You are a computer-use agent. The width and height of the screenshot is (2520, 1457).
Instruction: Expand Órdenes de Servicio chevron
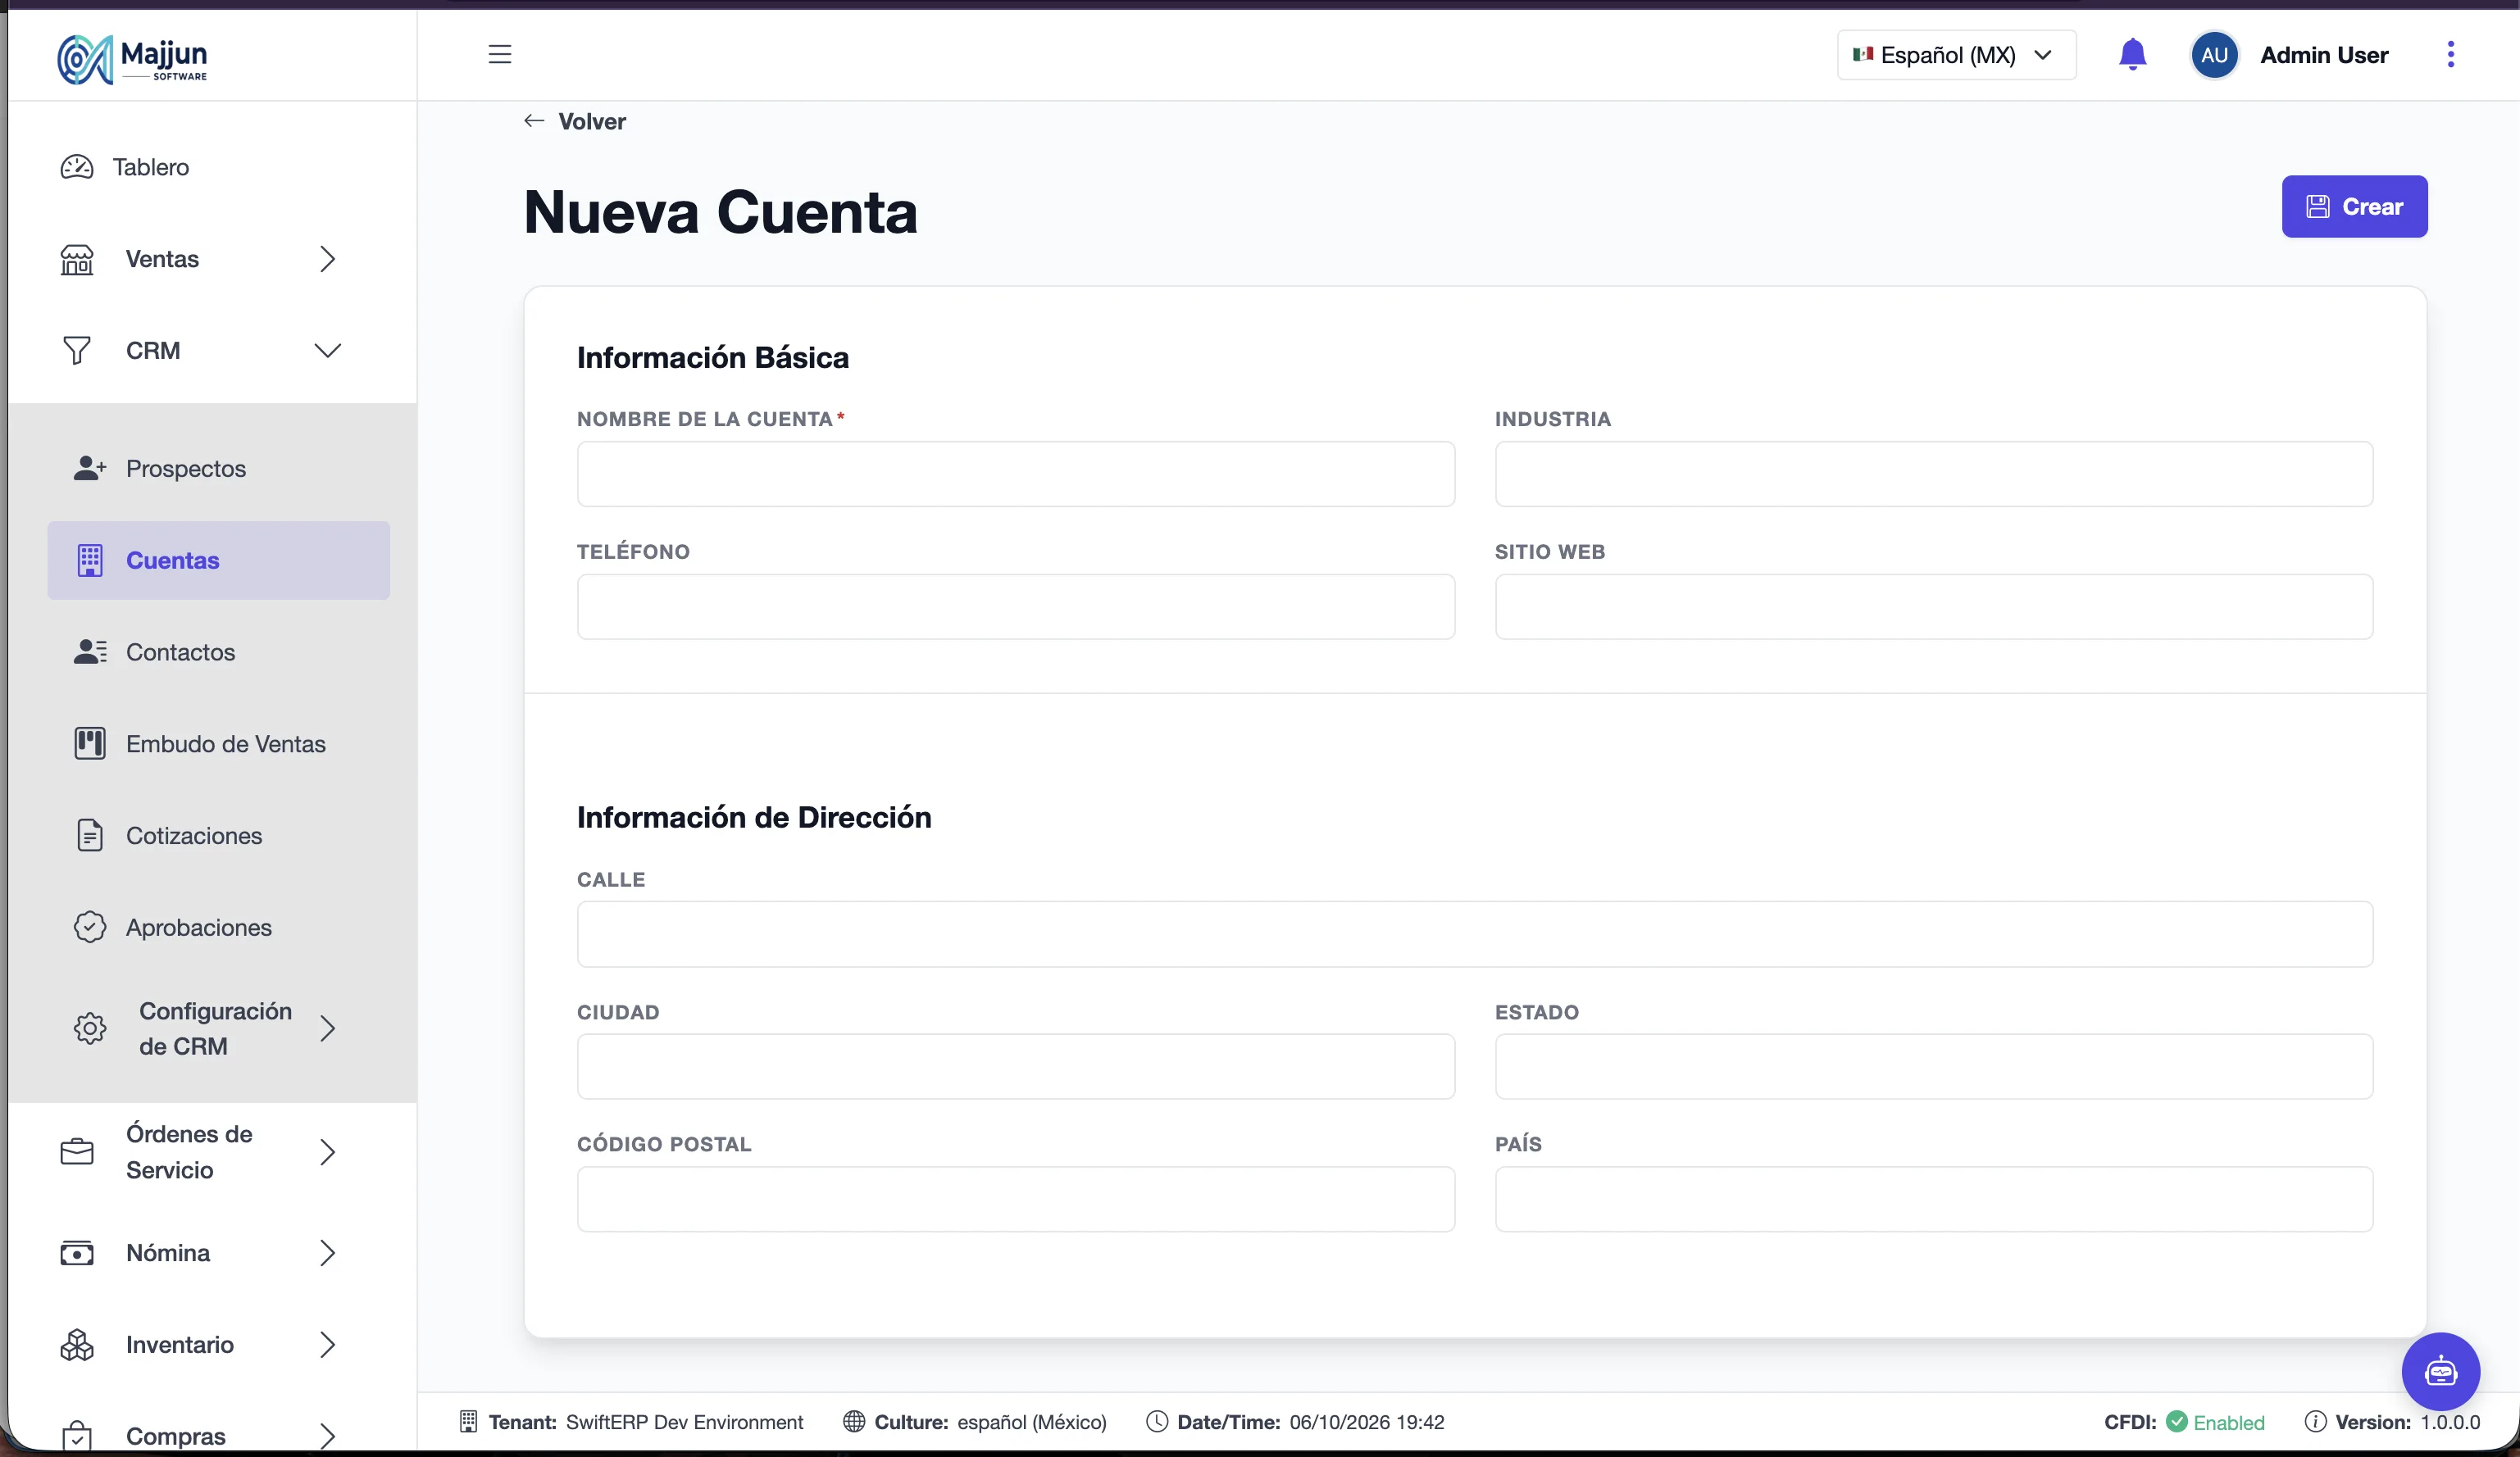tap(327, 1152)
